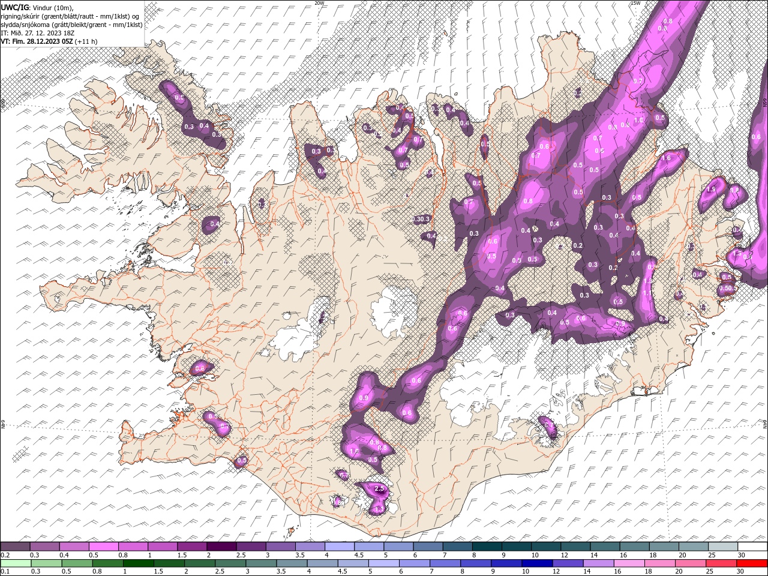Screen dimensions: 768x576
Task: Click the slydda/snjókoma legend description line
Action: (x=71, y=25)
